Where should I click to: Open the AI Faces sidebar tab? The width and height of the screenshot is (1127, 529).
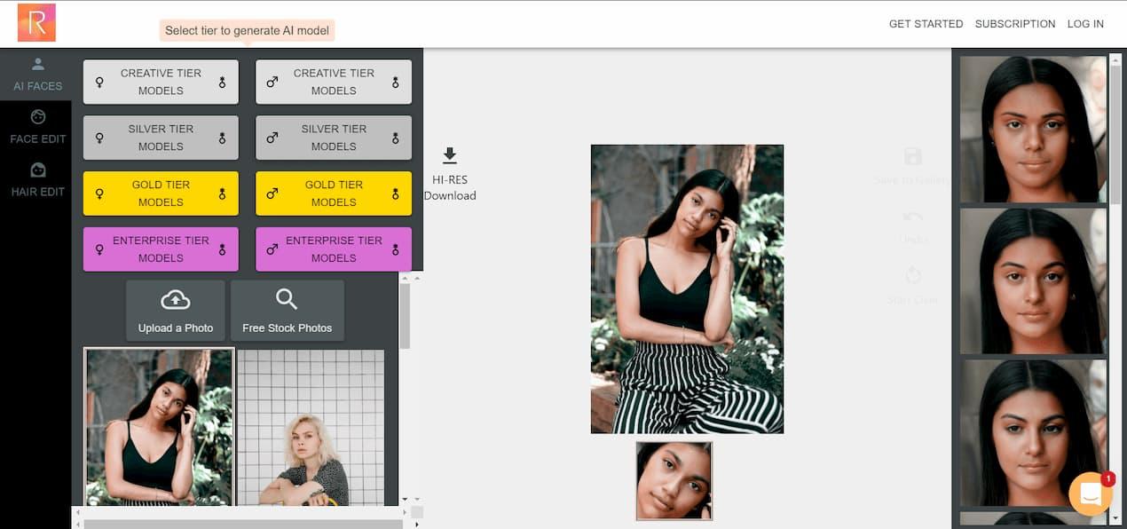(x=37, y=75)
